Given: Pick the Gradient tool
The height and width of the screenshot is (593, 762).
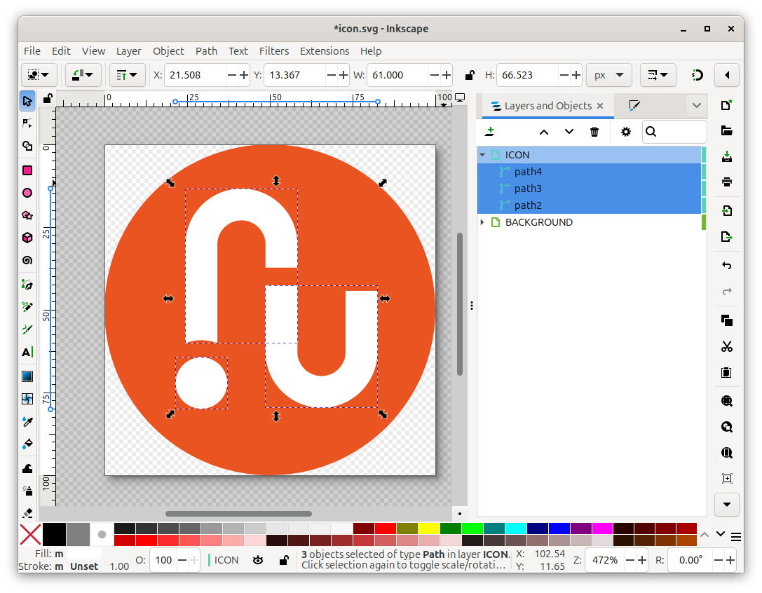Looking at the screenshot, I should (x=27, y=376).
